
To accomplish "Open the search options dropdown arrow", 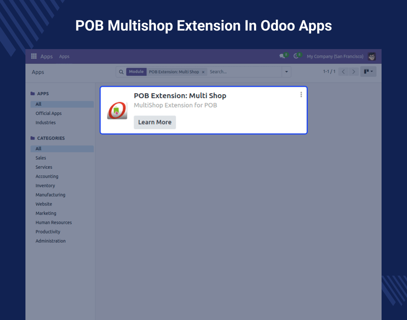I will [287, 72].
